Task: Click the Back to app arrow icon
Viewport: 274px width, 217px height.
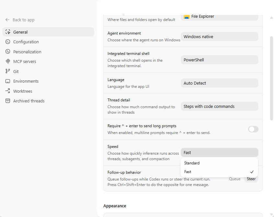Action: 7,20
